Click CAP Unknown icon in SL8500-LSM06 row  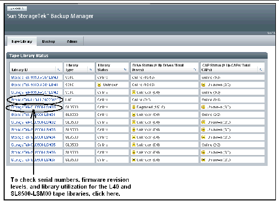(x=203, y=153)
